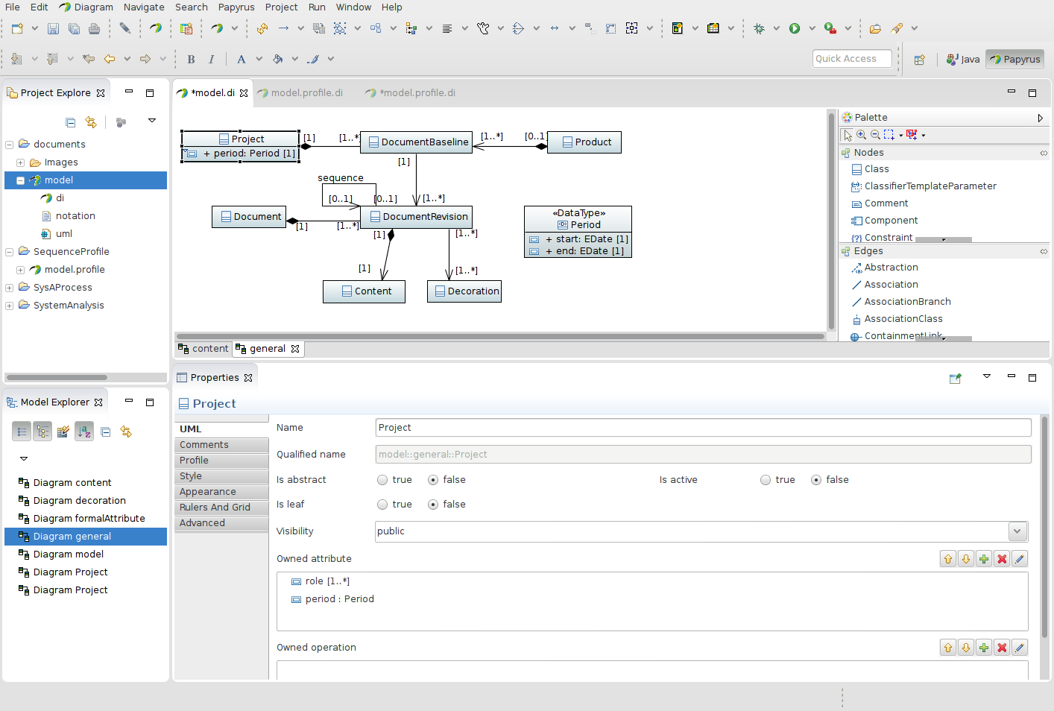Set Is abstract to false
Viewport: 1054px width, 711px height.
(433, 480)
